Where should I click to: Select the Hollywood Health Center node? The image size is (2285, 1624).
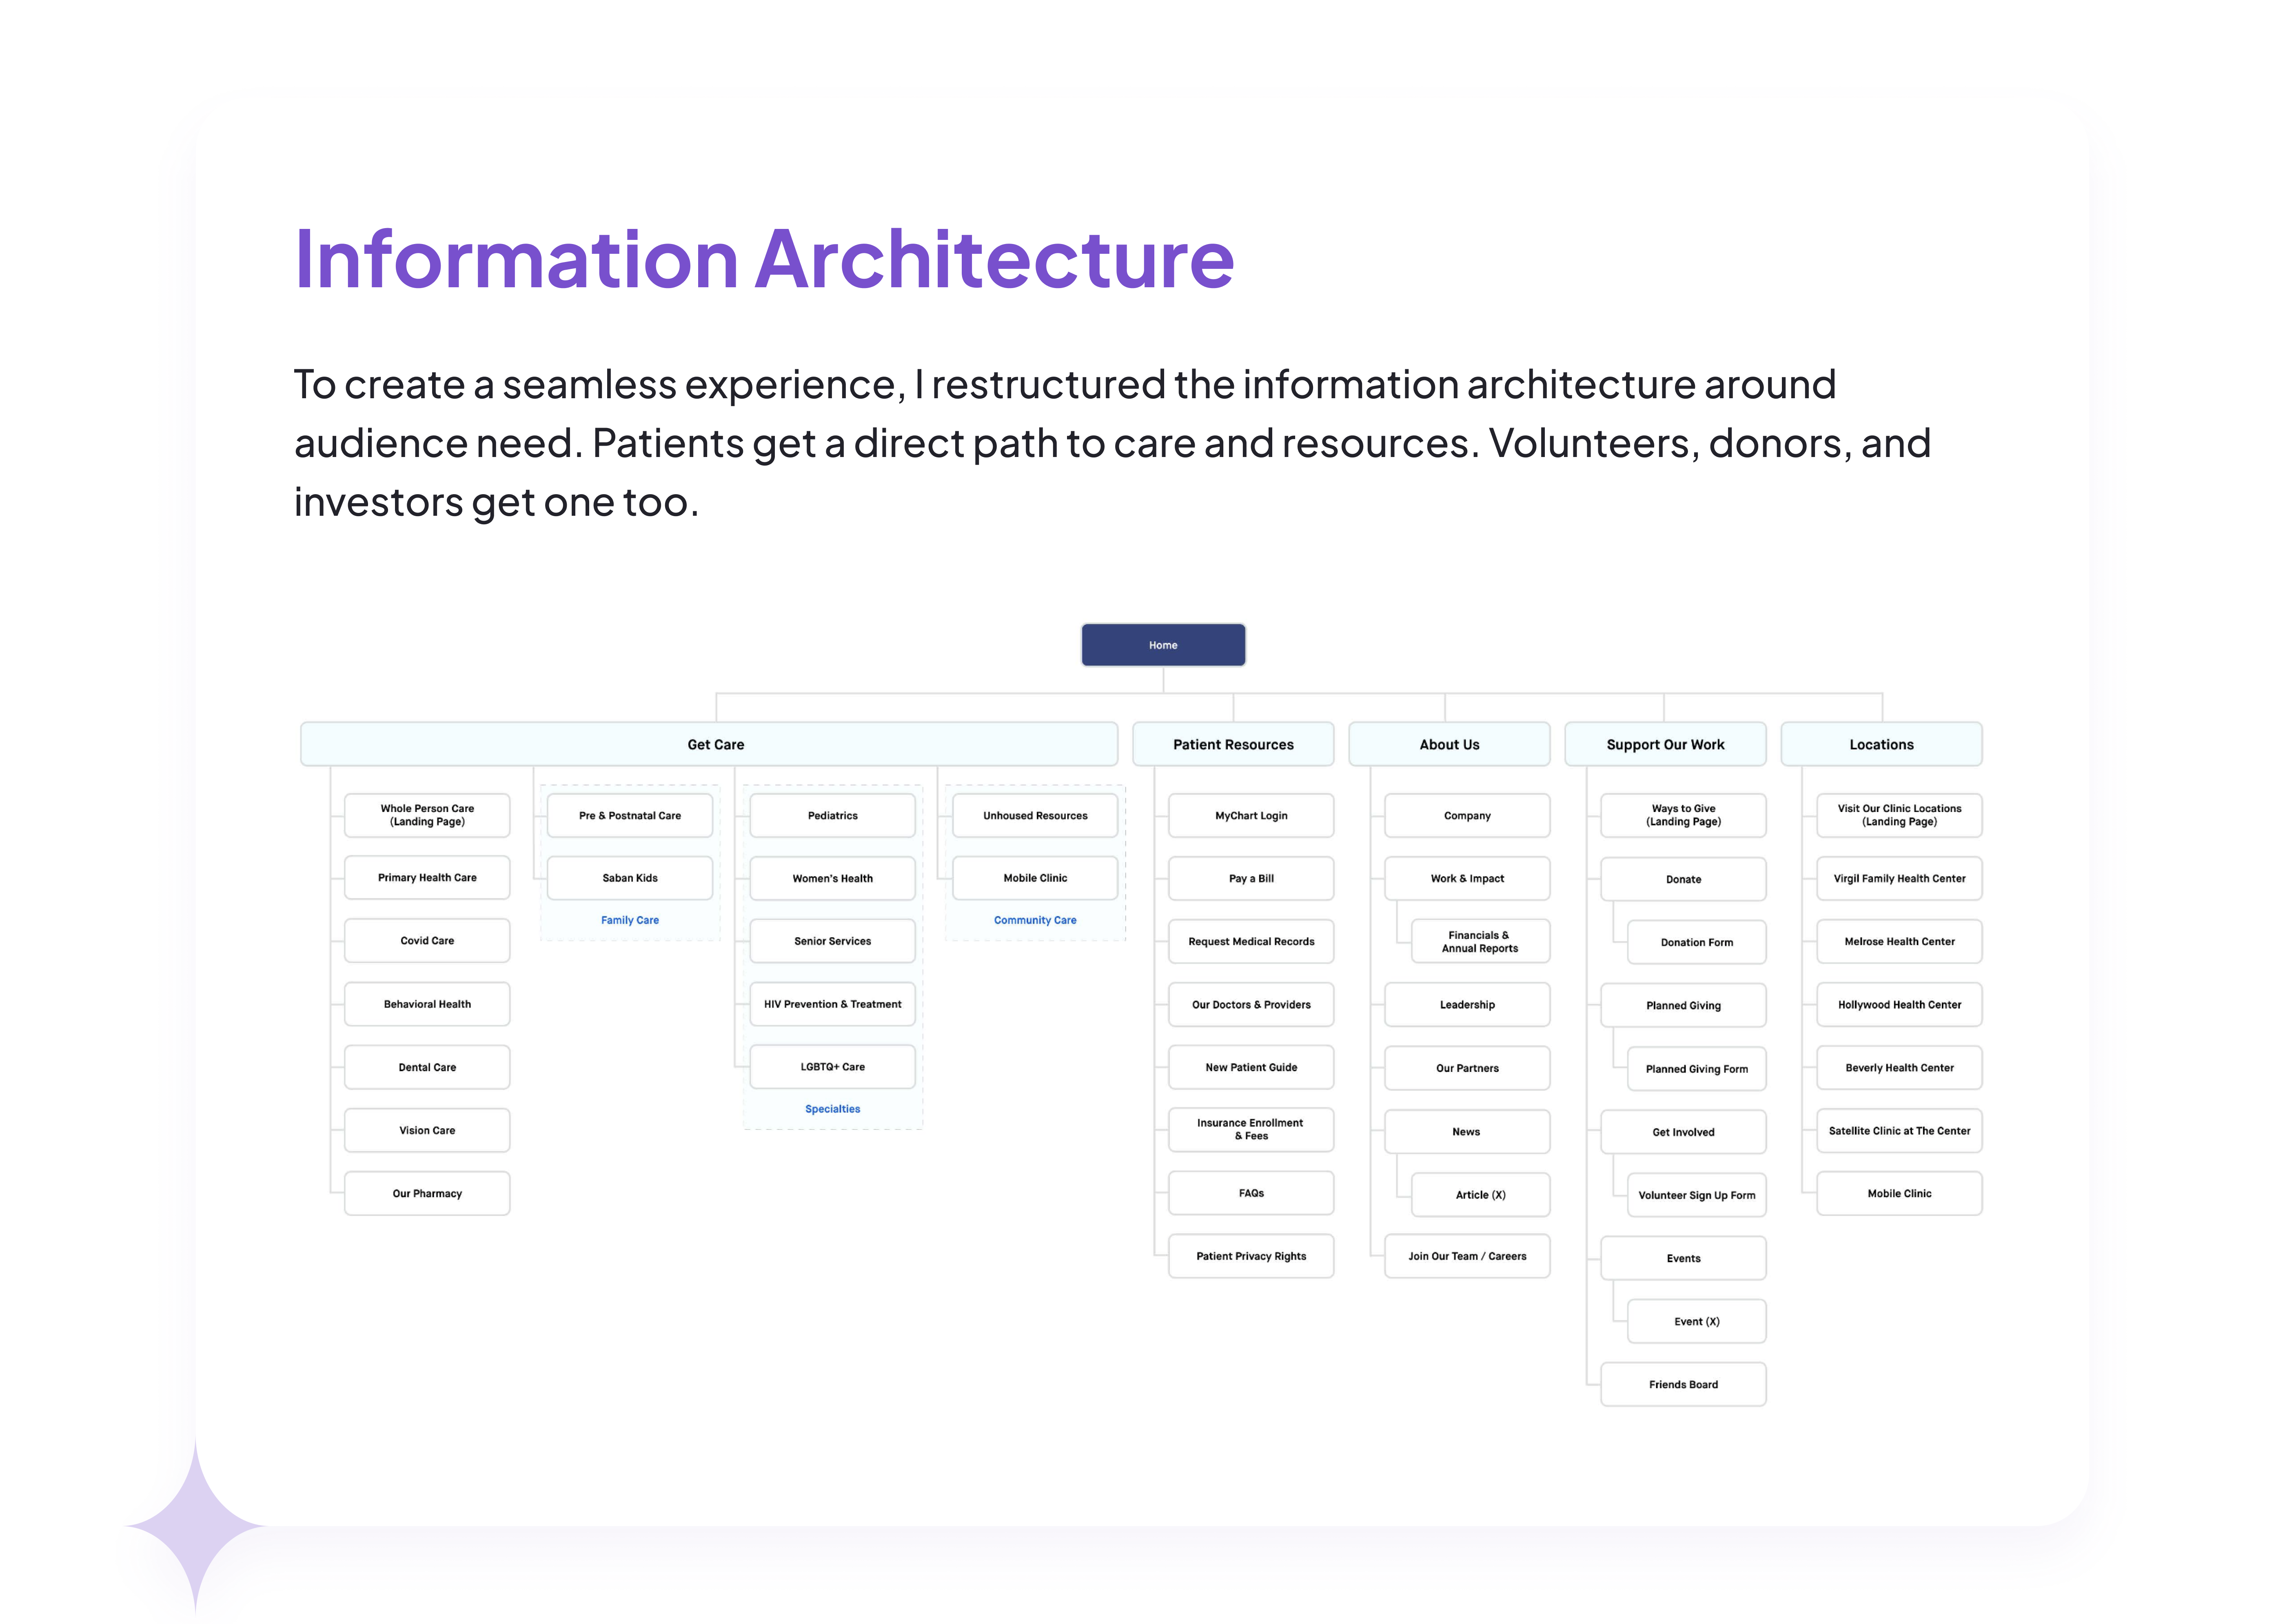[x=1898, y=1005]
